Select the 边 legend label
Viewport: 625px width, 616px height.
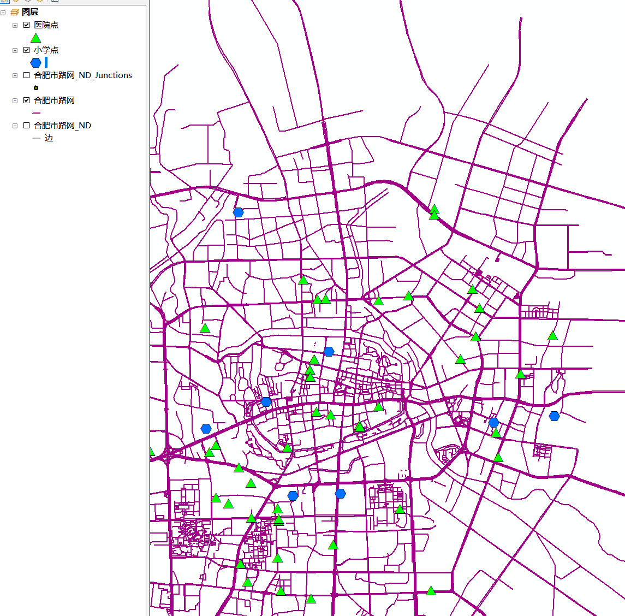[x=49, y=138]
